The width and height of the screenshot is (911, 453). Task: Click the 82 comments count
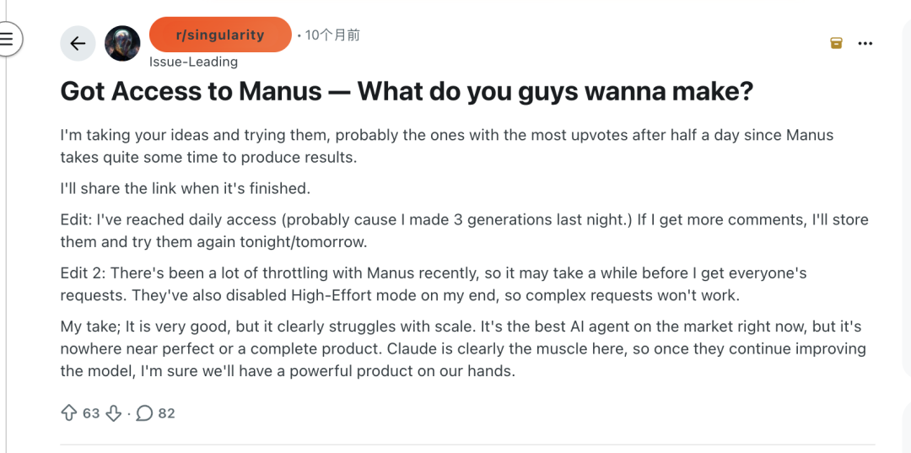(x=166, y=413)
